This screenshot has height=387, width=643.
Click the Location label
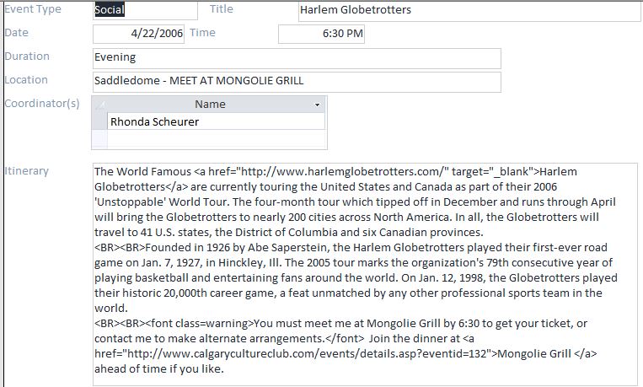[x=26, y=80]
